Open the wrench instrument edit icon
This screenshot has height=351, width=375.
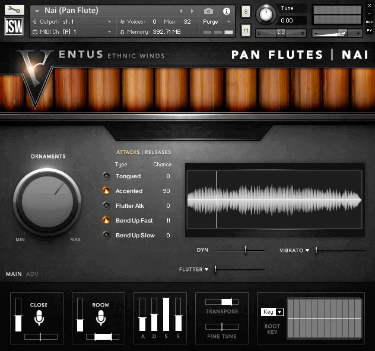pos(14,10)
